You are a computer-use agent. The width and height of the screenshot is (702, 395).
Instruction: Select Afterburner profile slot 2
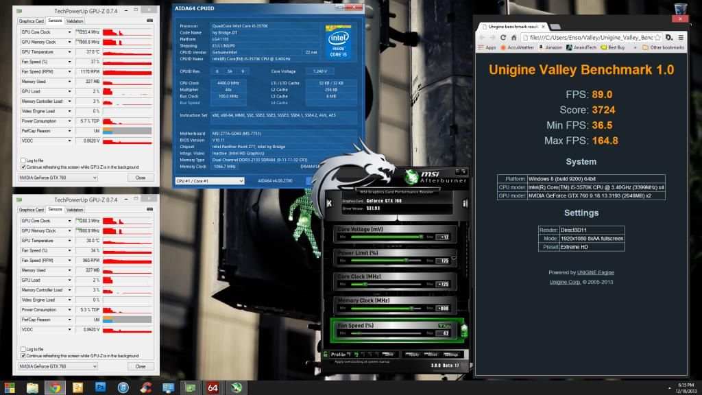356,355
